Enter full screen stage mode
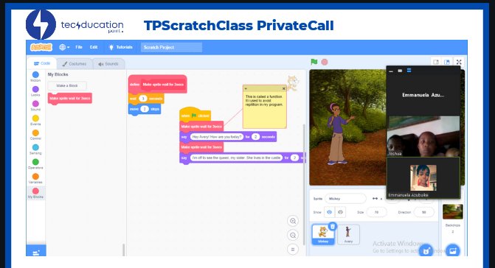This screenshot has height=268, width=495. (x=459, y=62)
